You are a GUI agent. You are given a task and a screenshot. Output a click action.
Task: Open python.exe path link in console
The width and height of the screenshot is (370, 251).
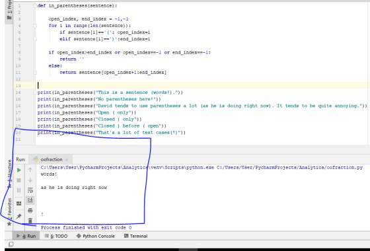coord(127,168)
